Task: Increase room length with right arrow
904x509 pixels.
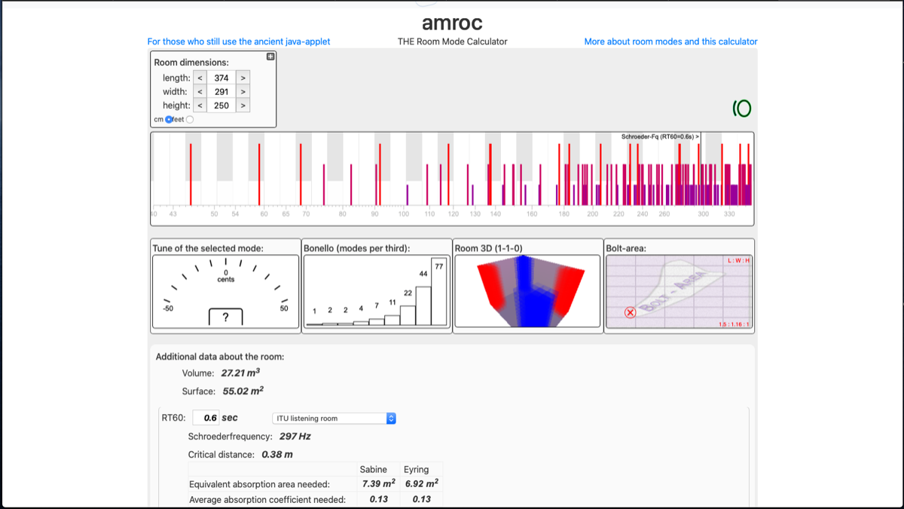Action: pyautogui.click(x=243, y=78)
